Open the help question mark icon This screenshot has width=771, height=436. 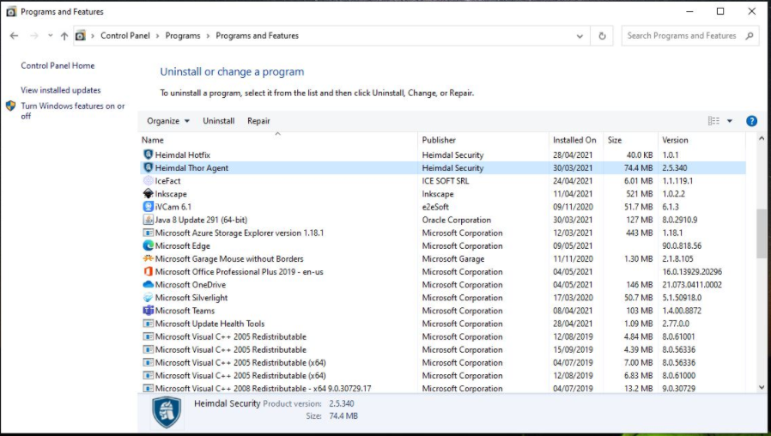click(751, 121)
